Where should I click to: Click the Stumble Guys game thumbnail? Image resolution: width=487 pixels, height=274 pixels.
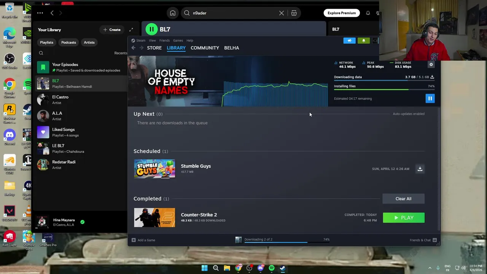(154, 169)
